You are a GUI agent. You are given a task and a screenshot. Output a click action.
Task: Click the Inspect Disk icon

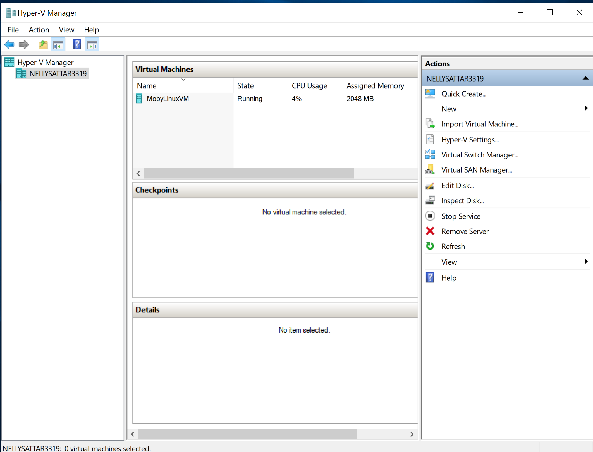[430, 200]
